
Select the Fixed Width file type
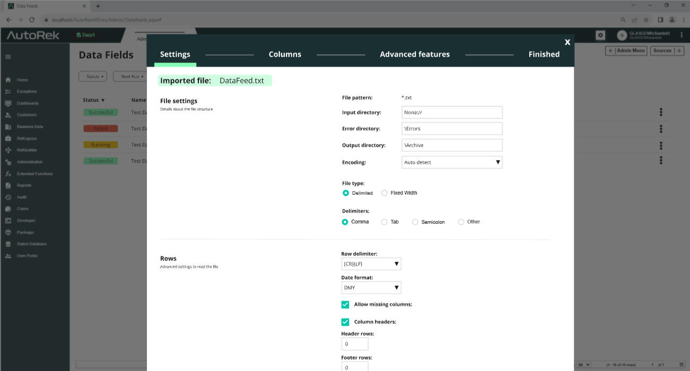385,193
